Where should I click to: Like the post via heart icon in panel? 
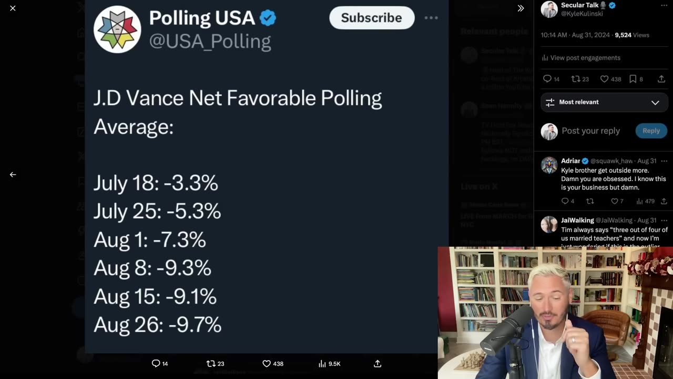[605, 79]
